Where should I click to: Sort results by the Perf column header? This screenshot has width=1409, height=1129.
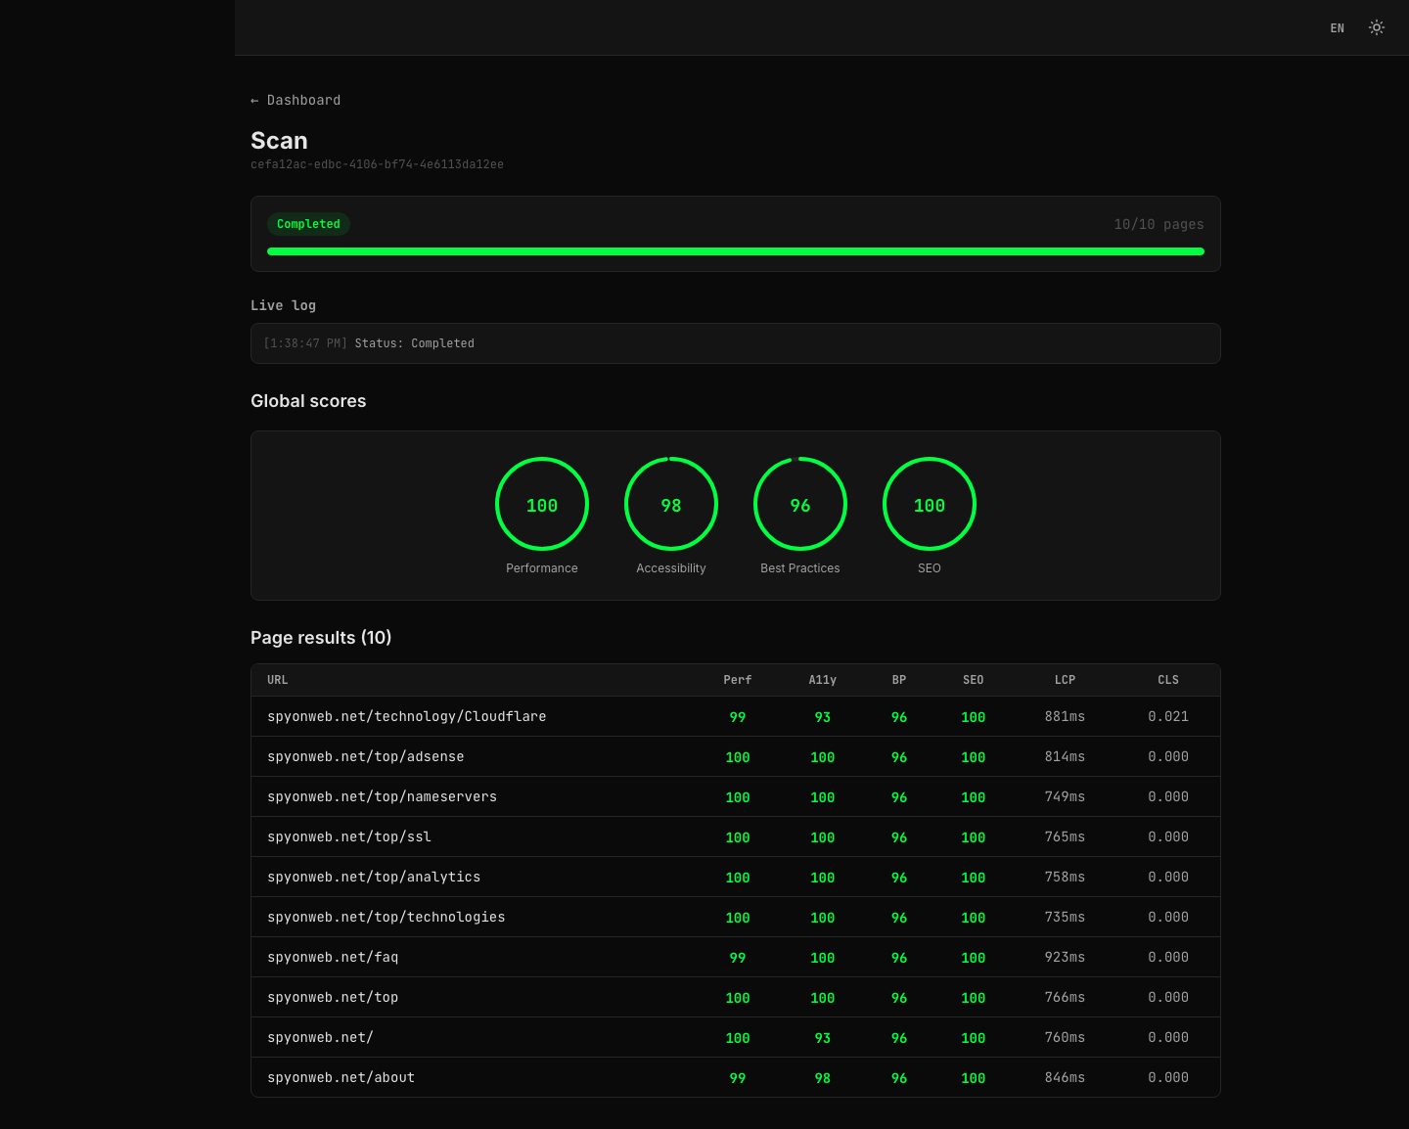coord(738,679)
